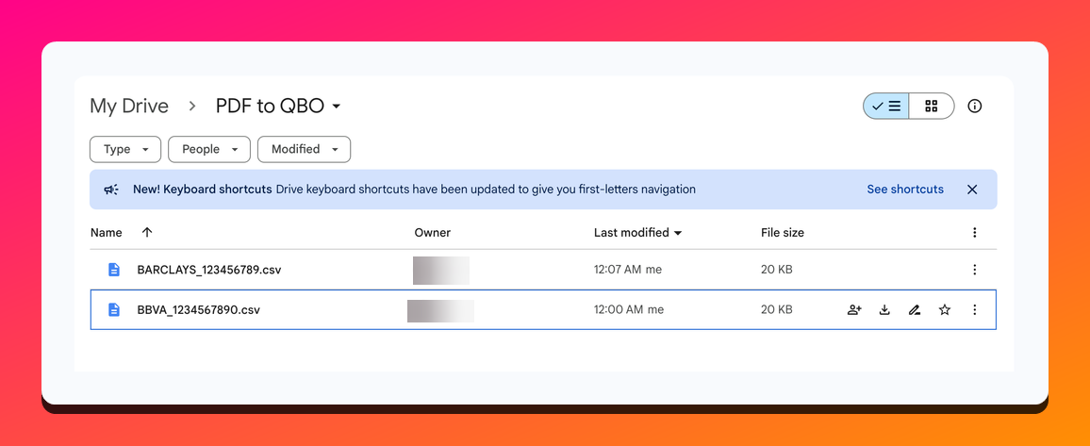
Task: Click the 20 KB size of BARCLAYS file
Action: [777, 270]
